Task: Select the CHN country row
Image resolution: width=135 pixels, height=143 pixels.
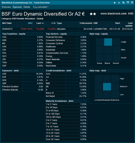Action: [22, 47]
